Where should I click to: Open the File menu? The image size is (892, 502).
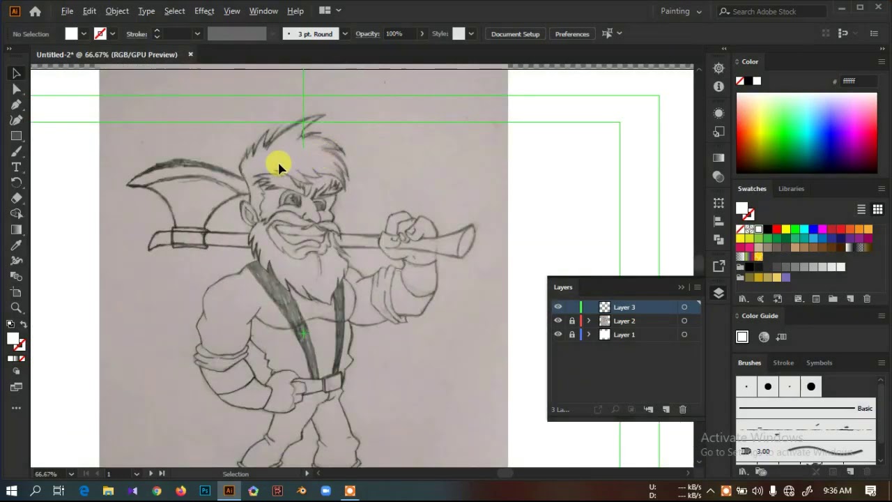[x=67, y=11]
